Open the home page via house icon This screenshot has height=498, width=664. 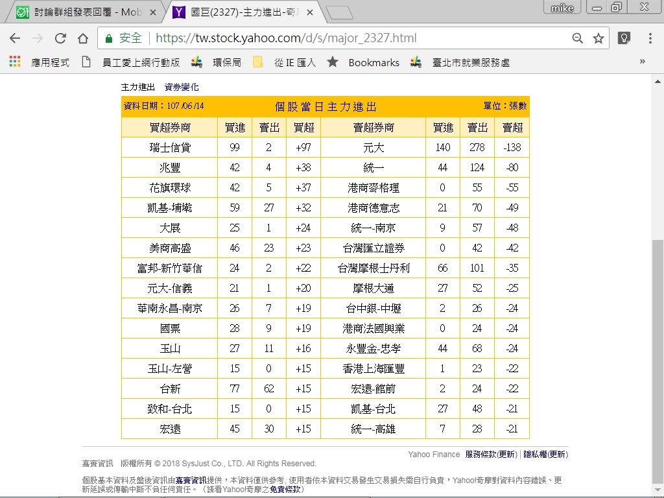coord(83,38)
